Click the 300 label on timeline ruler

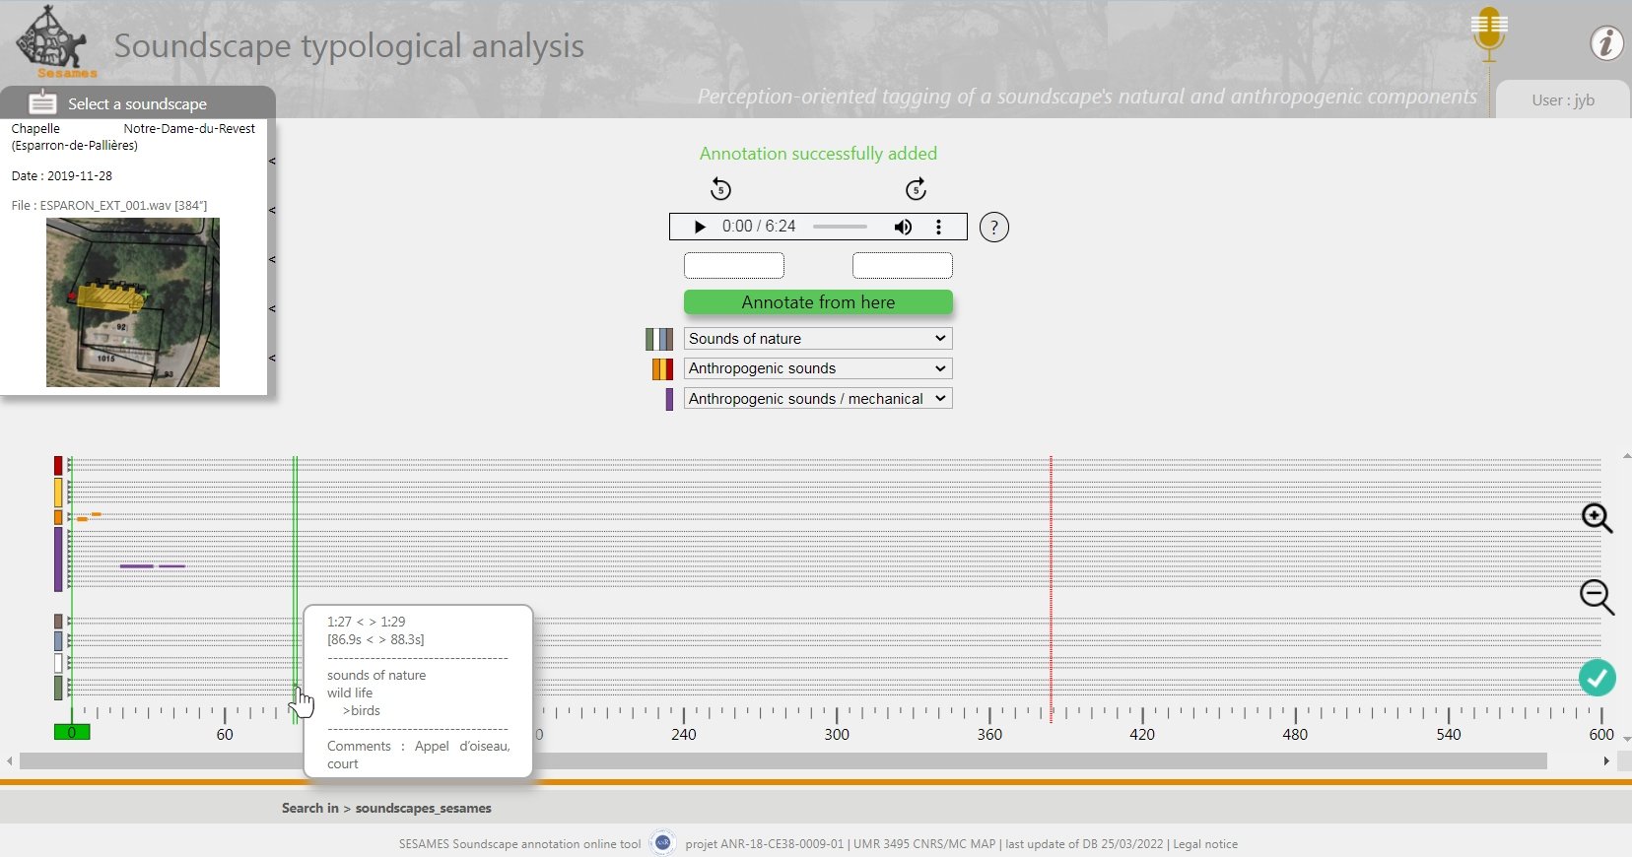[x=837, y=735]
